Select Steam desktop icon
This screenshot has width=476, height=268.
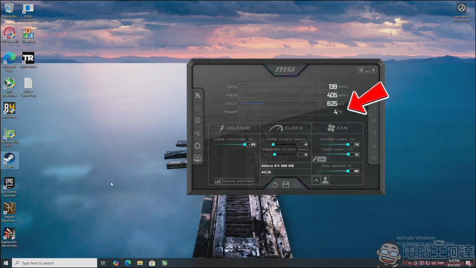(10, 160)
